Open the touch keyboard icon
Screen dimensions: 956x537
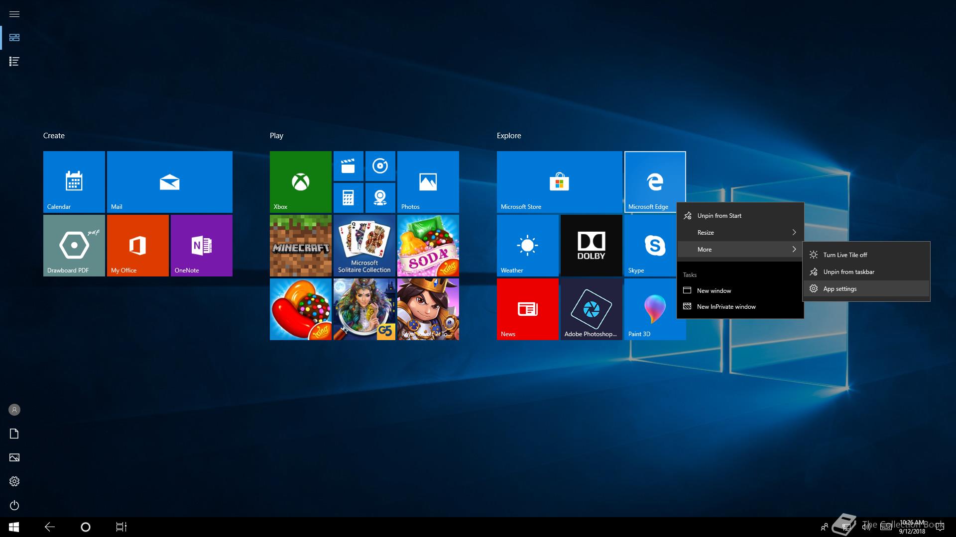[886, 527]
